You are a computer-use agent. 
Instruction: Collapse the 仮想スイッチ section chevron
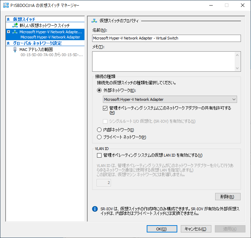[8, 19]
